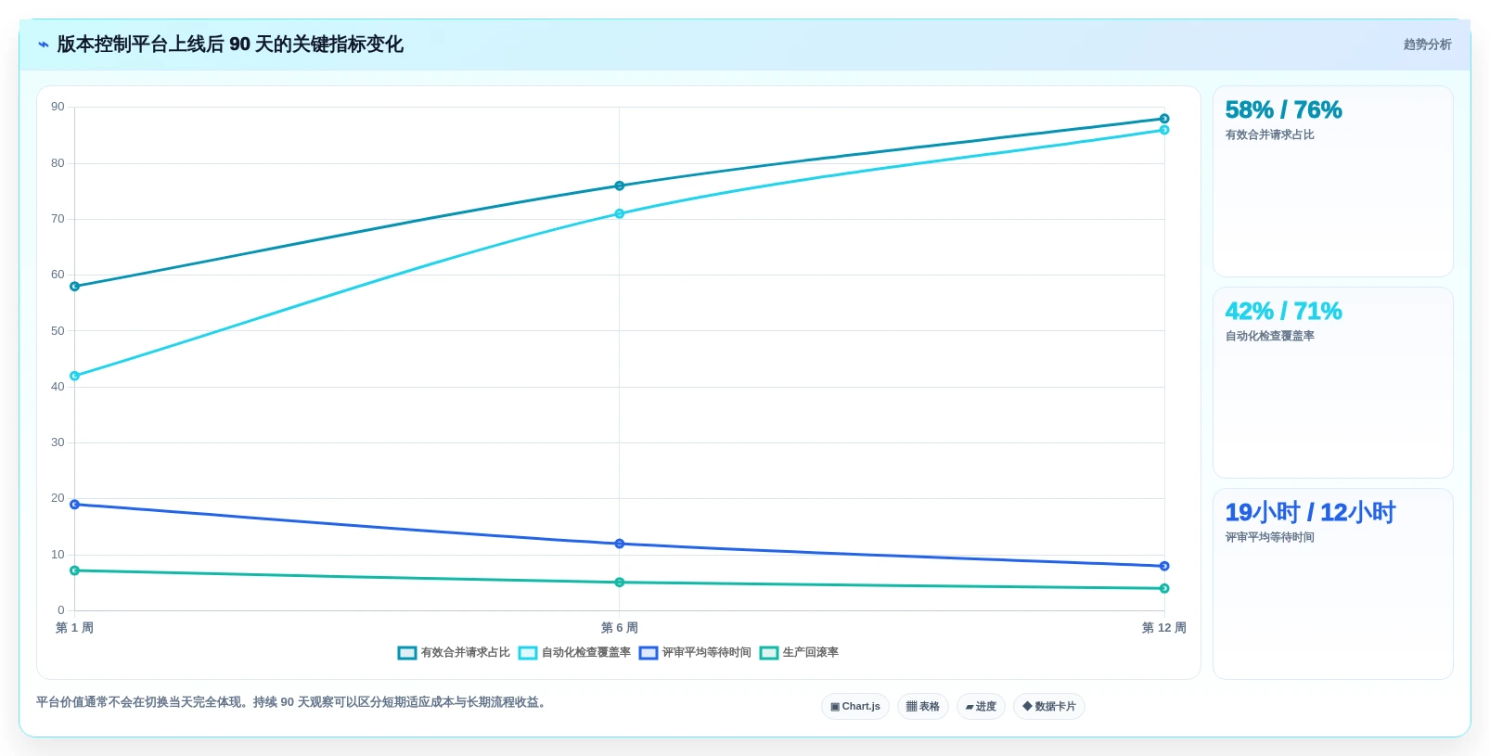This screenshot has height=756, width=1490.
Task: Toggle the 评审平均等待时间 legend swatch
Action: pyautogui.click(x=649, y=653)
